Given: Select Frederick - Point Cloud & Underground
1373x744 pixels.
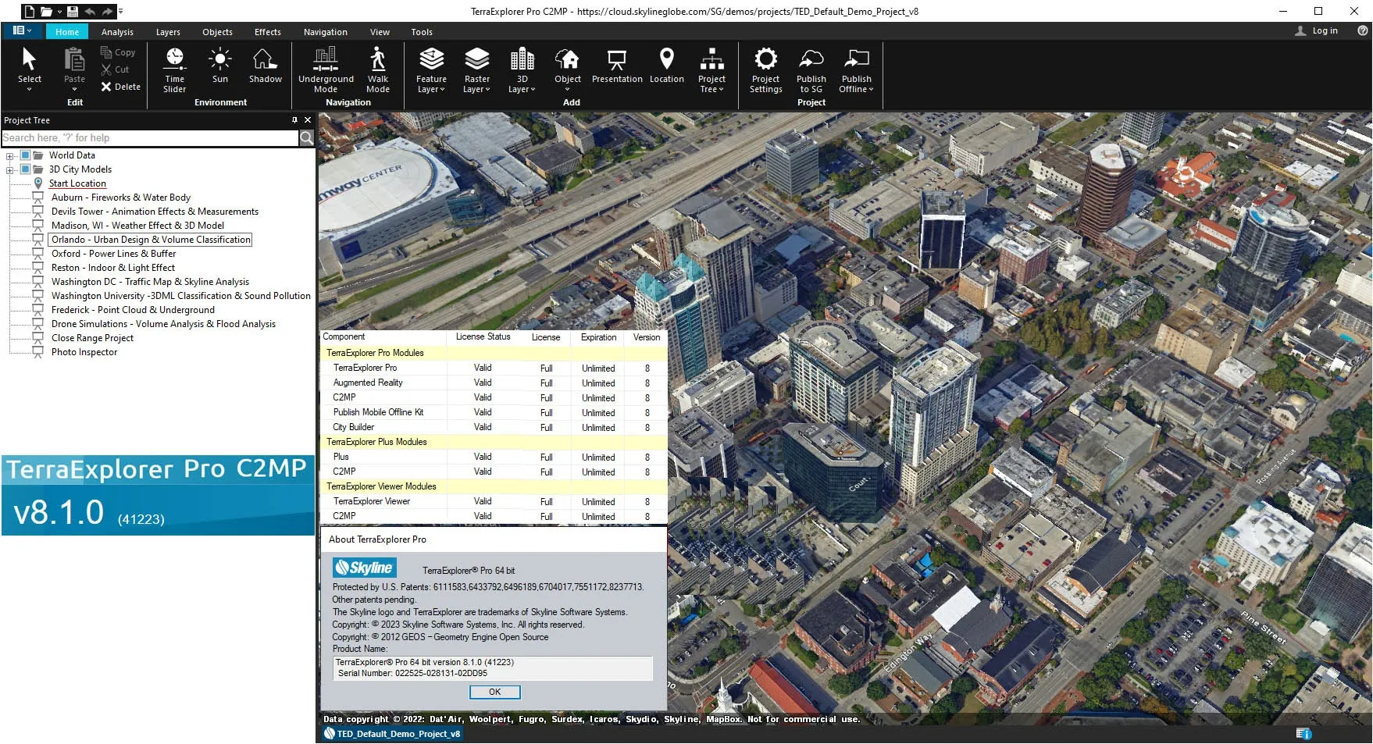Looking at the screenshot, I should (133, 310).
